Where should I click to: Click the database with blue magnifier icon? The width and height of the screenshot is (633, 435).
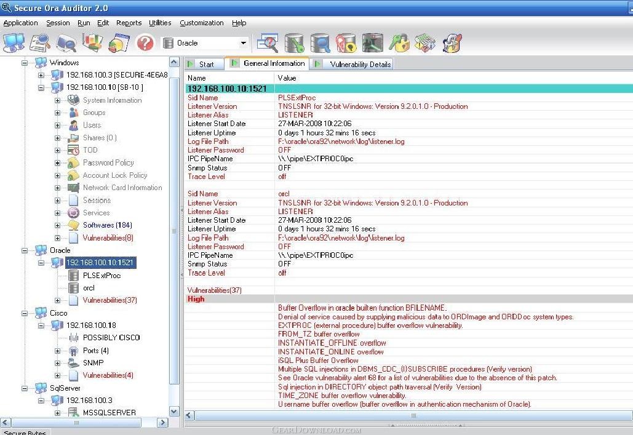[x=320, y=43]
